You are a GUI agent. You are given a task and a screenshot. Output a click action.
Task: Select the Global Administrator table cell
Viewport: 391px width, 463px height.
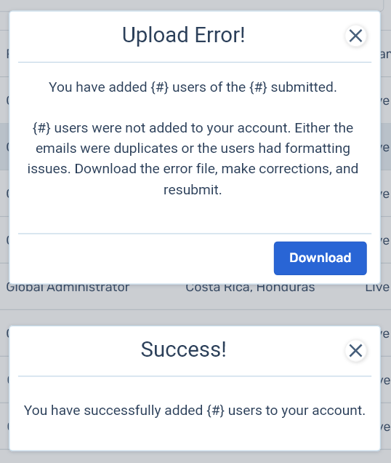coord(68,288)
